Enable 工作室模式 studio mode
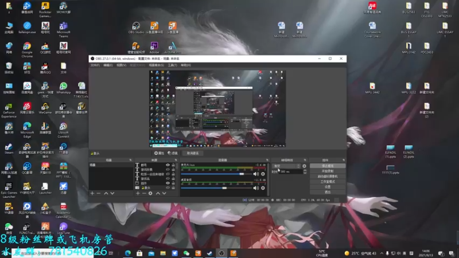The image size is (459, 258). pos(328,182)
